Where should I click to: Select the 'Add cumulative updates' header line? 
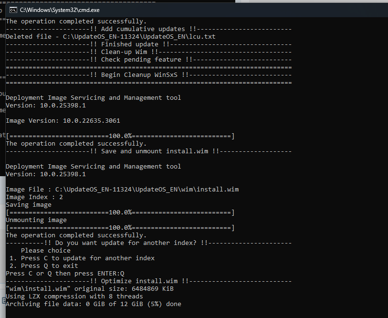(x=149, y=29)
